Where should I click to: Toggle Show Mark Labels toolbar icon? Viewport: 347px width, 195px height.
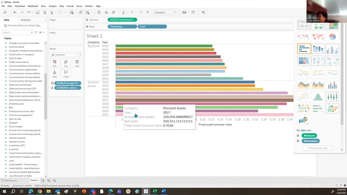coord(141,12)
